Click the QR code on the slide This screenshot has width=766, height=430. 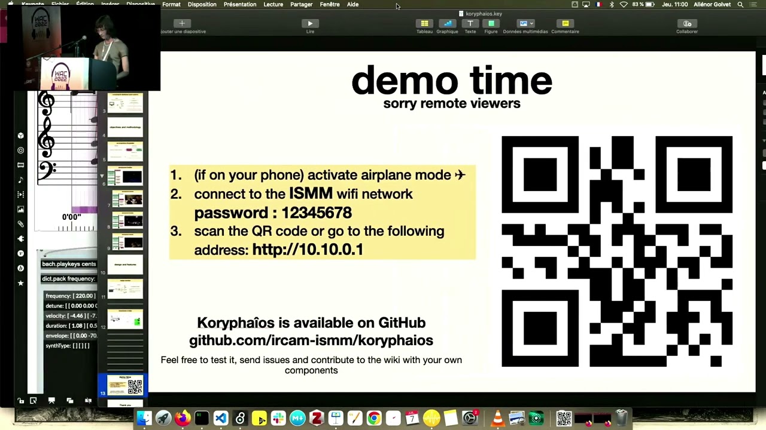[x=617, y=251]
